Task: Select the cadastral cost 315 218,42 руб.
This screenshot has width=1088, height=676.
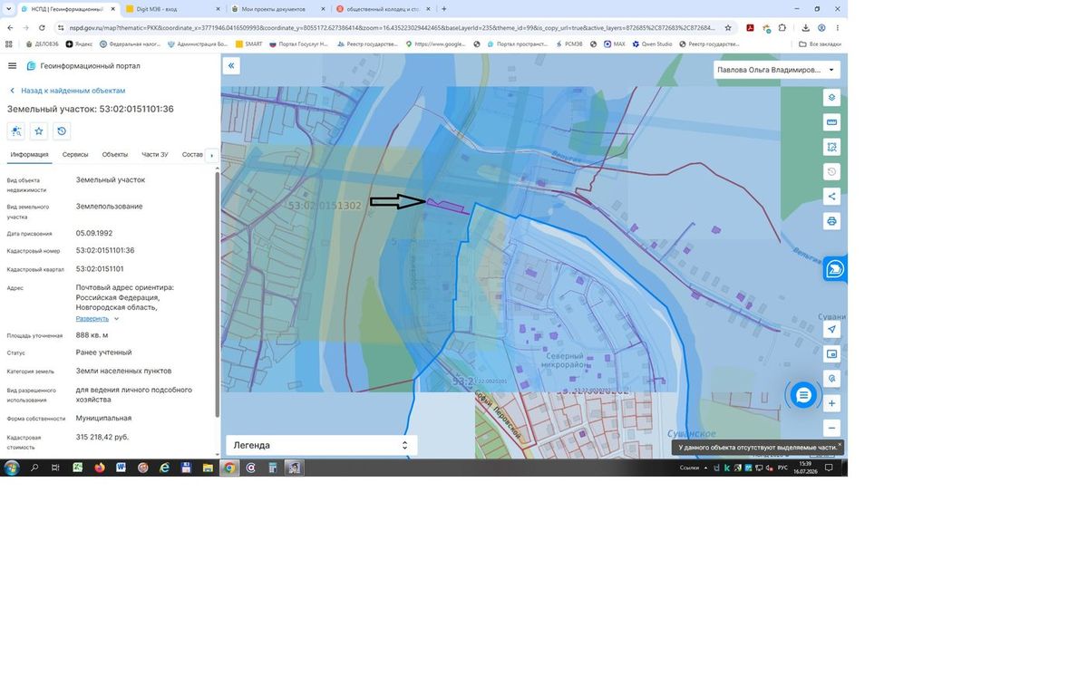Action: (x=102, y=438)
